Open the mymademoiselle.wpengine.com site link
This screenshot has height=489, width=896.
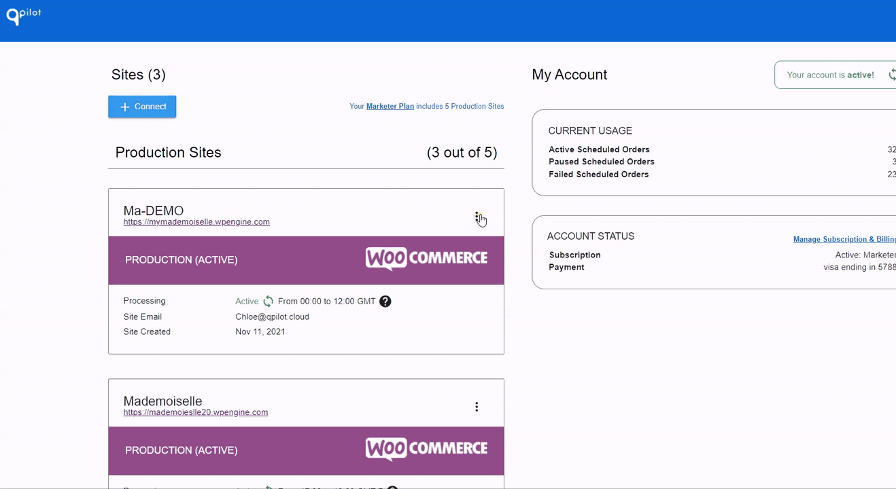point(196,222)
